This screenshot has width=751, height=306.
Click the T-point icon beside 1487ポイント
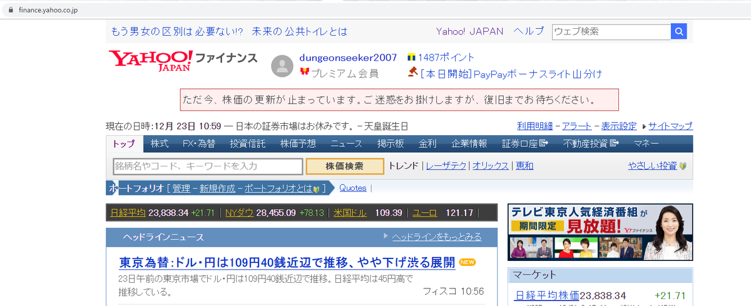pos(411,58)
